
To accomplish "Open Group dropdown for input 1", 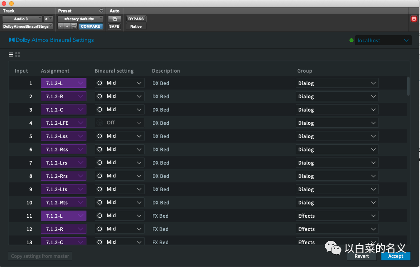I will (337, 83).
